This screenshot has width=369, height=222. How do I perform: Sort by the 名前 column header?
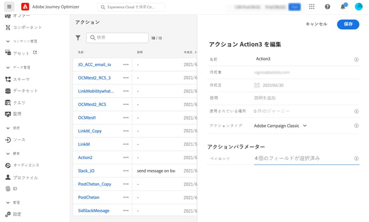pyautogui.click(x=81, y=52)
